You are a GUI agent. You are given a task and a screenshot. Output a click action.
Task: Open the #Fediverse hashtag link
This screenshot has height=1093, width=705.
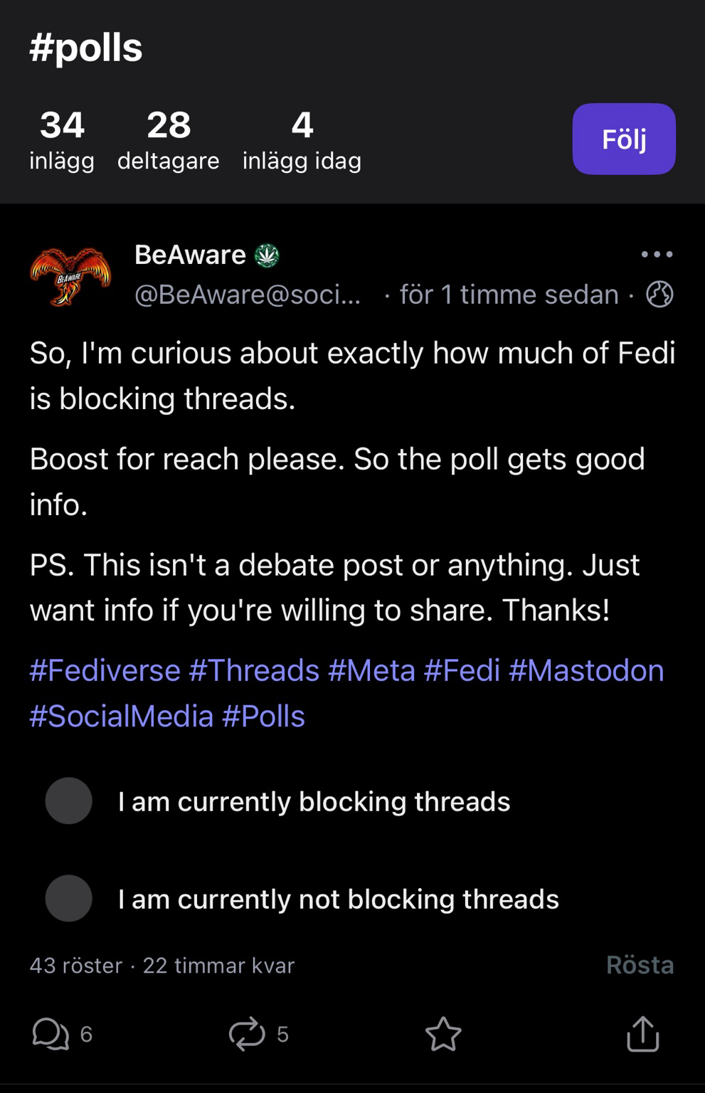pyautogui.click(x=105, y=670)
